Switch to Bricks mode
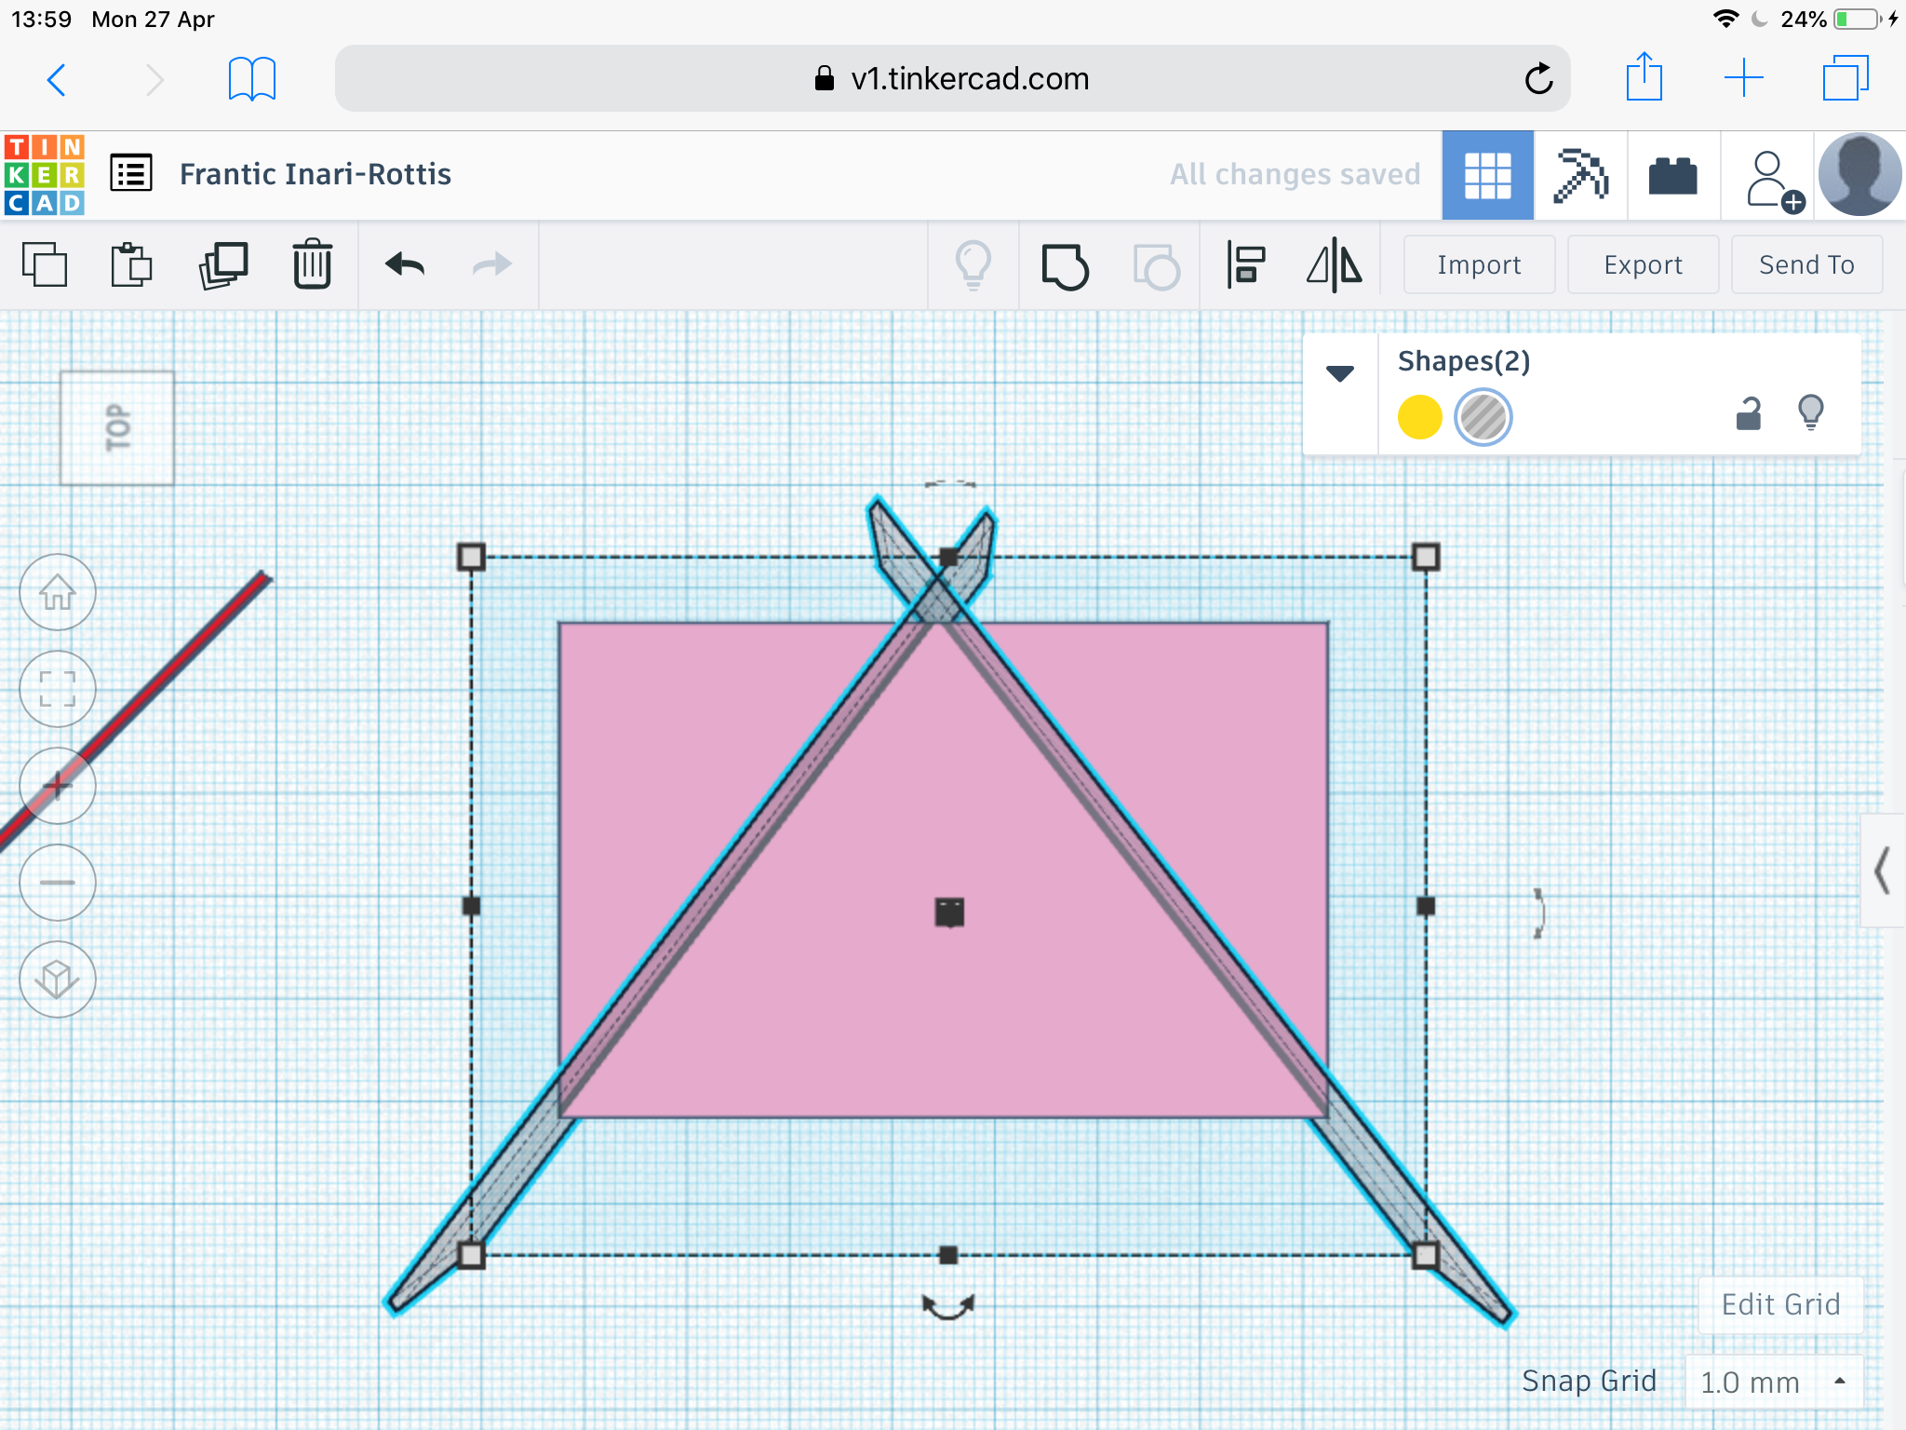The width and height of the screenshot is (1906, 1430). point(1673,175)
